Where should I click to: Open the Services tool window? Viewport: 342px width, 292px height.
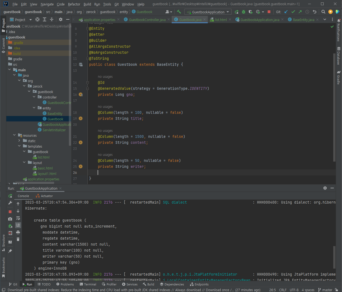tap(130, 284)
